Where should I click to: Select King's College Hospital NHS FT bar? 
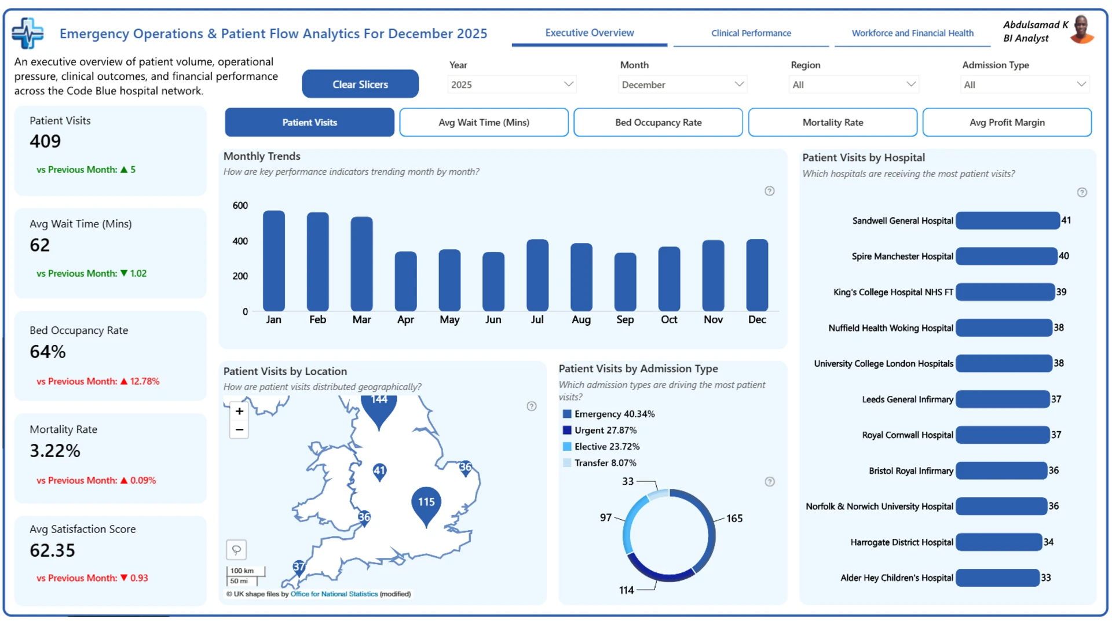click(x=1005, y=292)
